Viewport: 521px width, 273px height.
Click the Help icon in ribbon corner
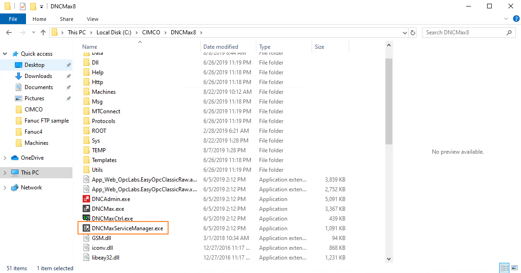click(x=516, y=19)
